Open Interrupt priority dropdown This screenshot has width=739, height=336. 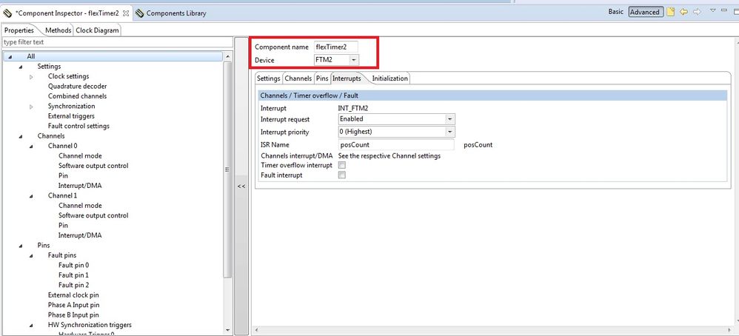pos(450,132)
